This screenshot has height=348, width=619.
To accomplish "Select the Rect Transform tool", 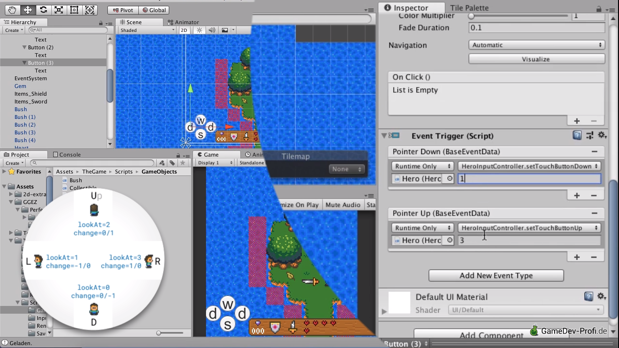I will coord(74,10).
